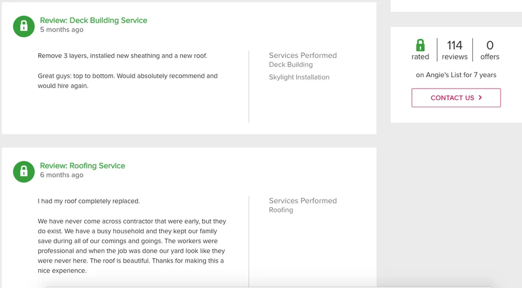
Task: Open the Review: Roofing Service title
Action: [82, 166]
